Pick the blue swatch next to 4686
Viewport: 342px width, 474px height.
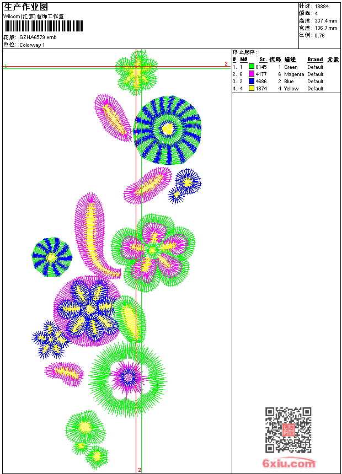click(251, 81)
